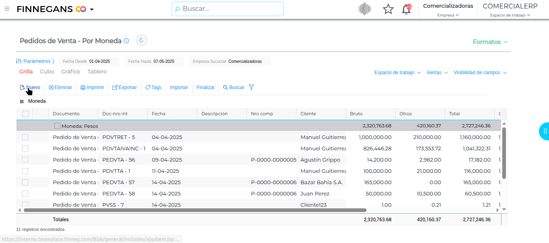Image resolution: width=549 pixels, height=243 pixels.
Task: Click the favorites star icon
Action: pos(388,9)
